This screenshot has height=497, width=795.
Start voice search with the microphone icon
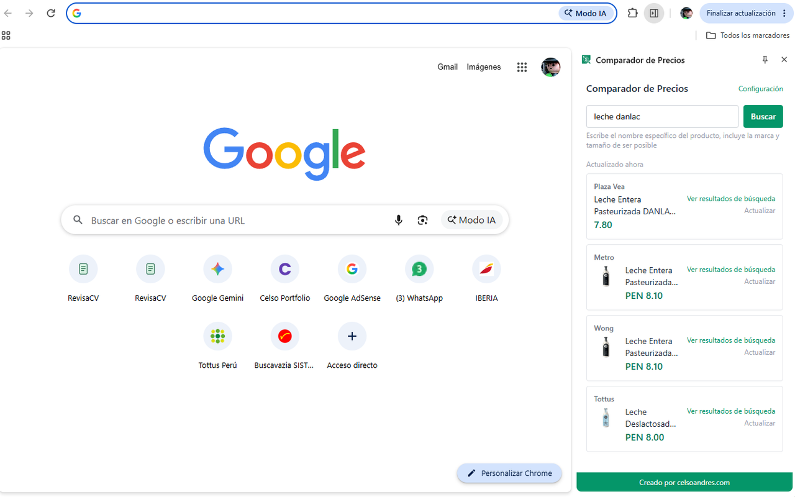[399, 220]
